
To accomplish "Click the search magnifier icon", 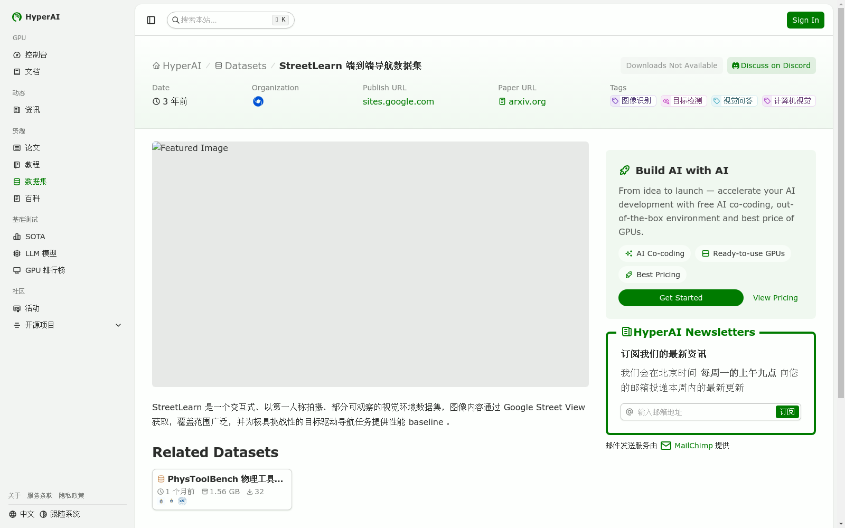I will pos(175,20).
